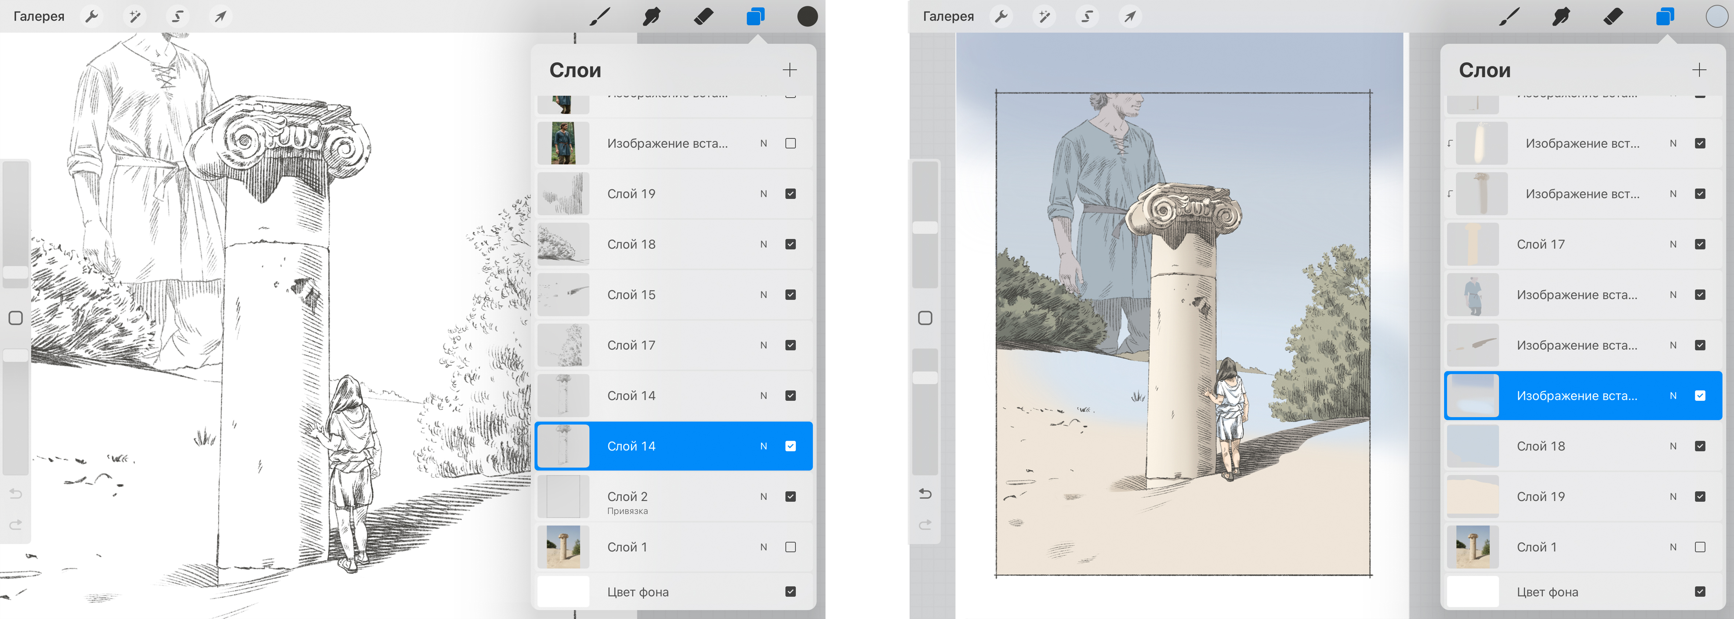Open blend mode N of Слой 17, right panel
The width and height of the screenshot is (1734, 619).
point(1673,244)
